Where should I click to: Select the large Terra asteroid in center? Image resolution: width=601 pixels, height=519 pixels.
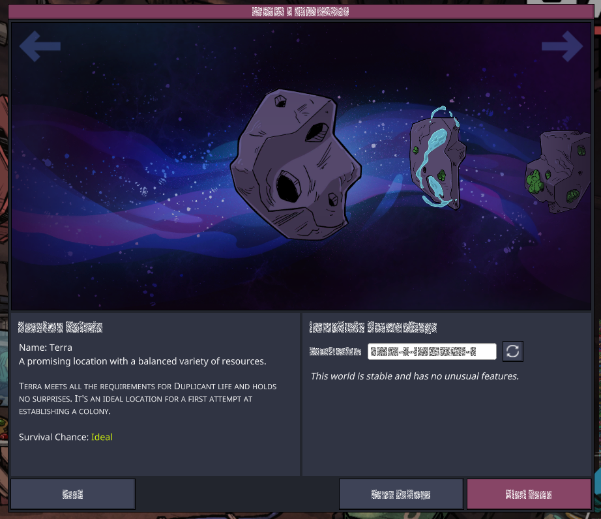click(x=295, y=164)
